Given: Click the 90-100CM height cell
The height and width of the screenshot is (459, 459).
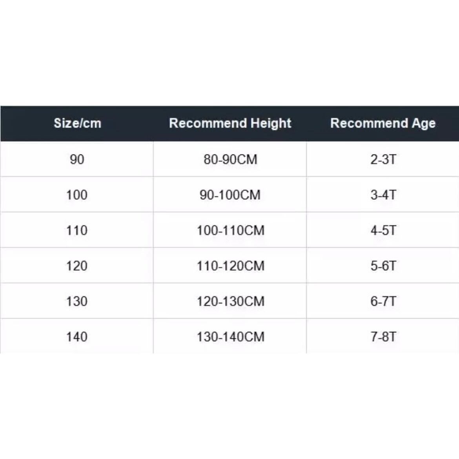Looking at the screenshot, I should 230,195.
